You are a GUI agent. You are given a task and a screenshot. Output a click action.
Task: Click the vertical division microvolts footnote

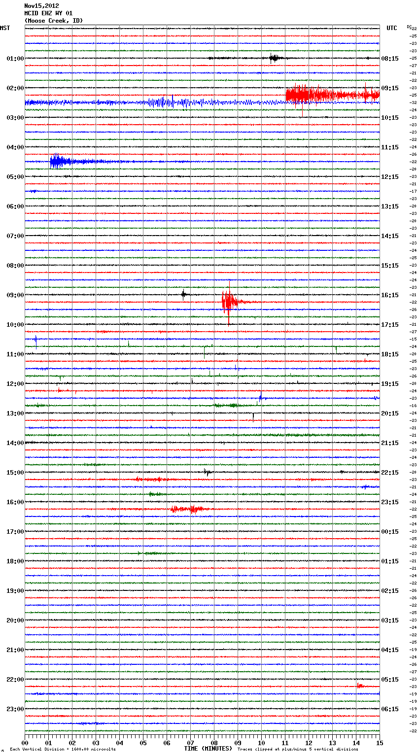tap(63, 749)
